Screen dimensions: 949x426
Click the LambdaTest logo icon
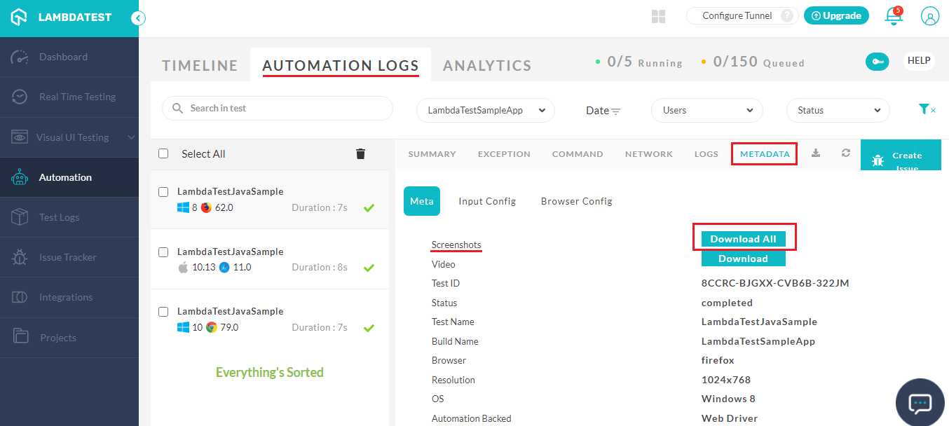20,18
